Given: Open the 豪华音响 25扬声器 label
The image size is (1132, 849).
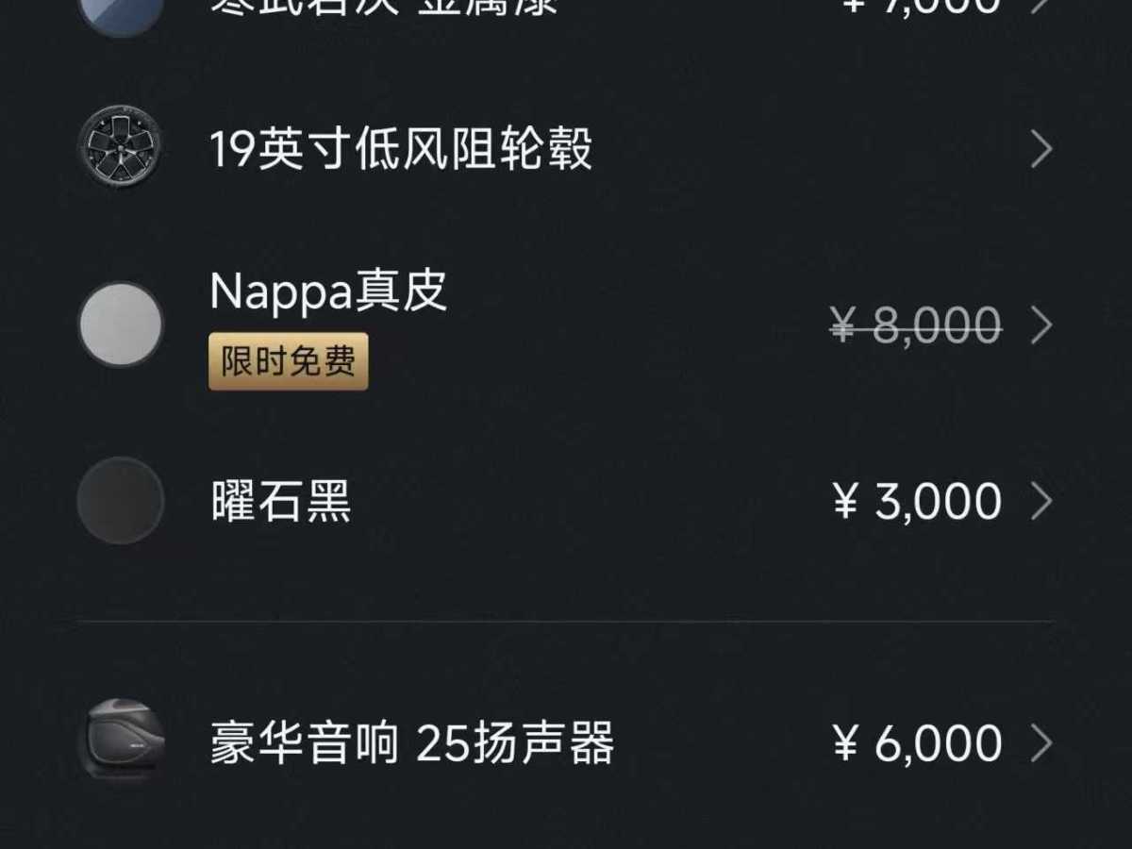Looking at the screenshot, I should 412,743.
